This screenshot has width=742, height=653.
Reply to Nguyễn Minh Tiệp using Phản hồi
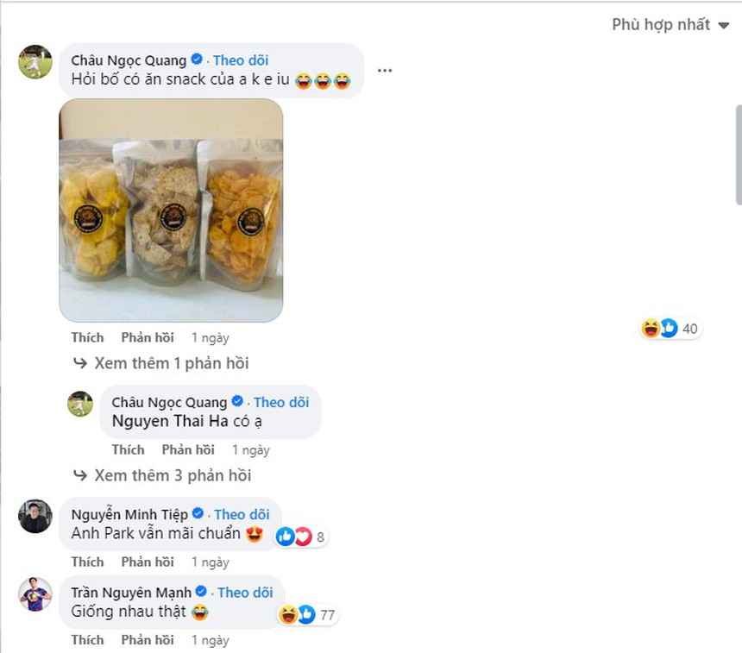148,562
